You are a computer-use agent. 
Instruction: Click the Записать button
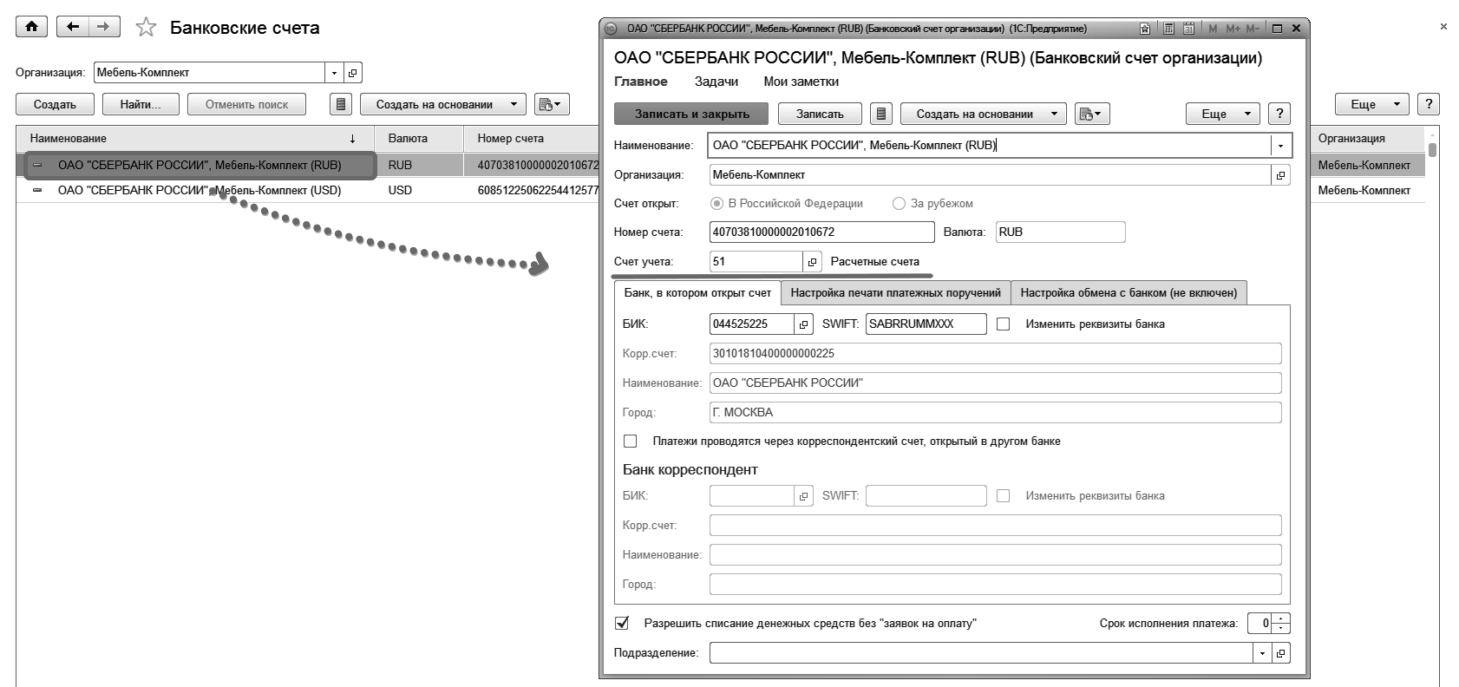(820, 114)
